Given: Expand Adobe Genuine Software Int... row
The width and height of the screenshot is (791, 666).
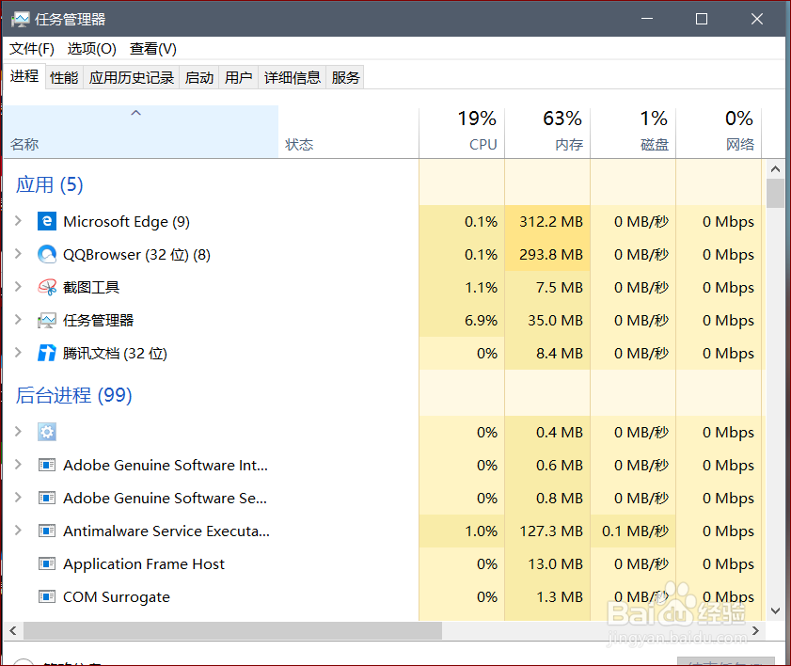Looking at the screenshot, I should pos(18,464).
